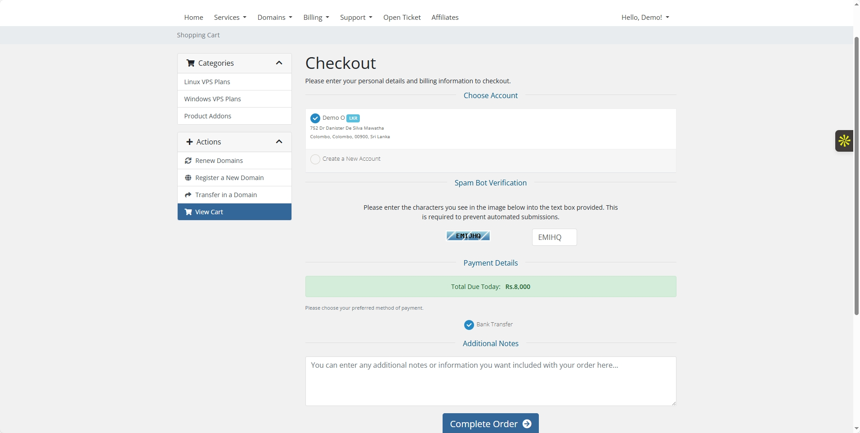Click the Transfer in a Domain arrow icon
Viewport: 860px width, 433px height.
coord(188,195)
